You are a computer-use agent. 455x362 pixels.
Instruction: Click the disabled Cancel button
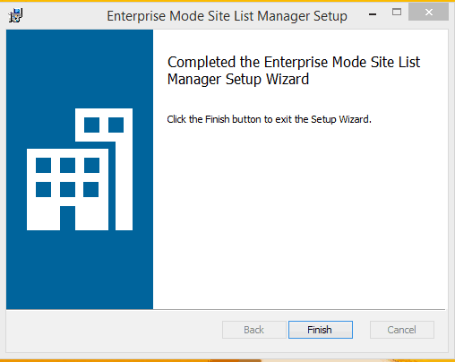tap(402, 330)
